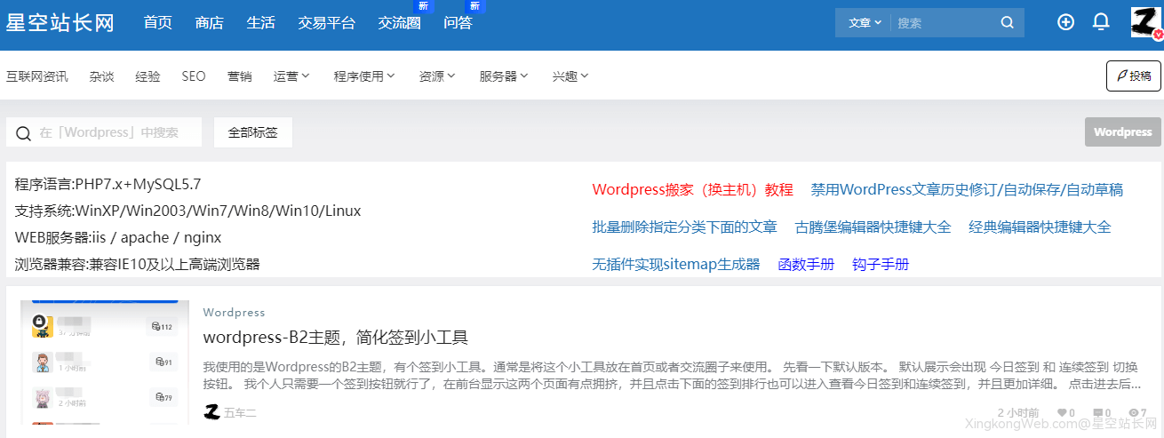
Task: Click the WEB服务器:iis / apache / nginx text
Action: pyautogui.click(x=118, y=238)
